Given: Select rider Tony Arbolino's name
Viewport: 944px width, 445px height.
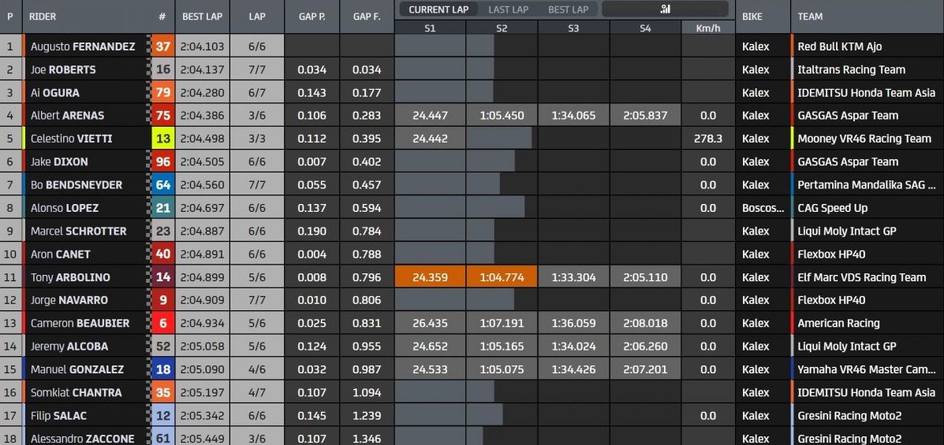Looking at the screenshot, I should tap(70, 277).
